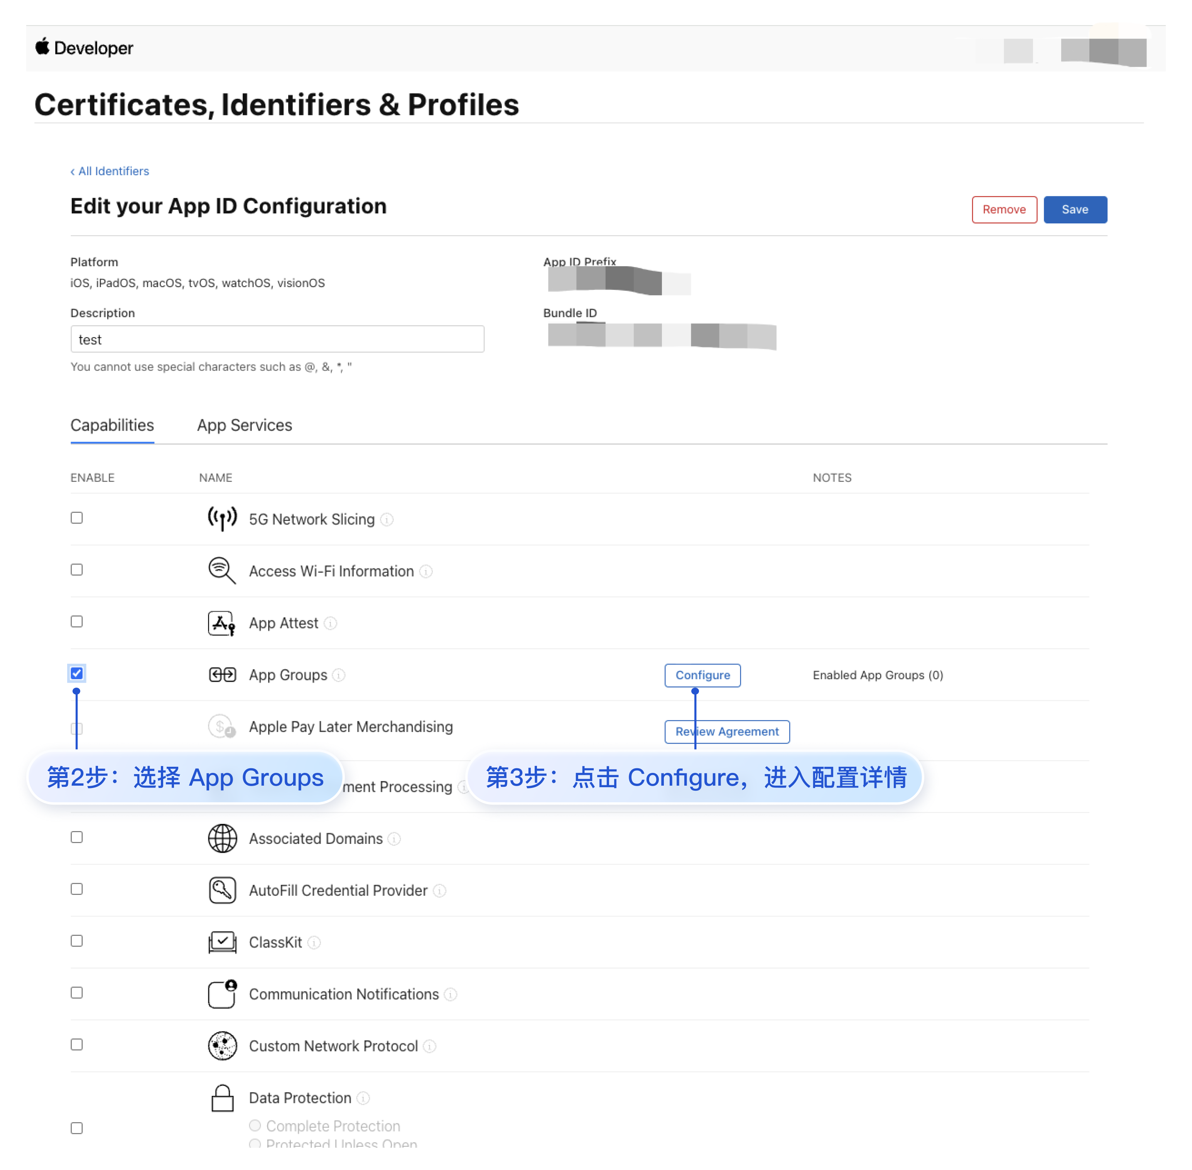
Task: Click the AutoFill Credential Provider key icon
Action: tap(222, 890)
